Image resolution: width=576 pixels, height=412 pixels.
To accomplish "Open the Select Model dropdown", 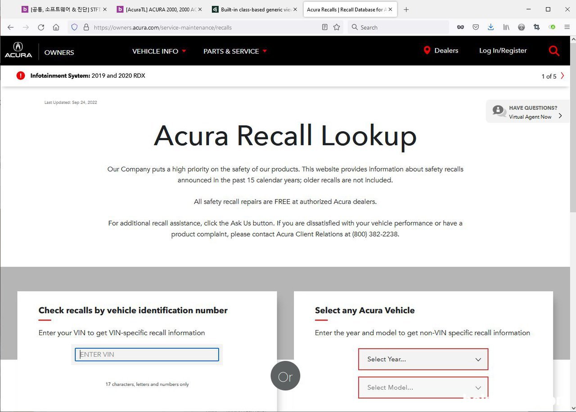I will coord(423,387).
